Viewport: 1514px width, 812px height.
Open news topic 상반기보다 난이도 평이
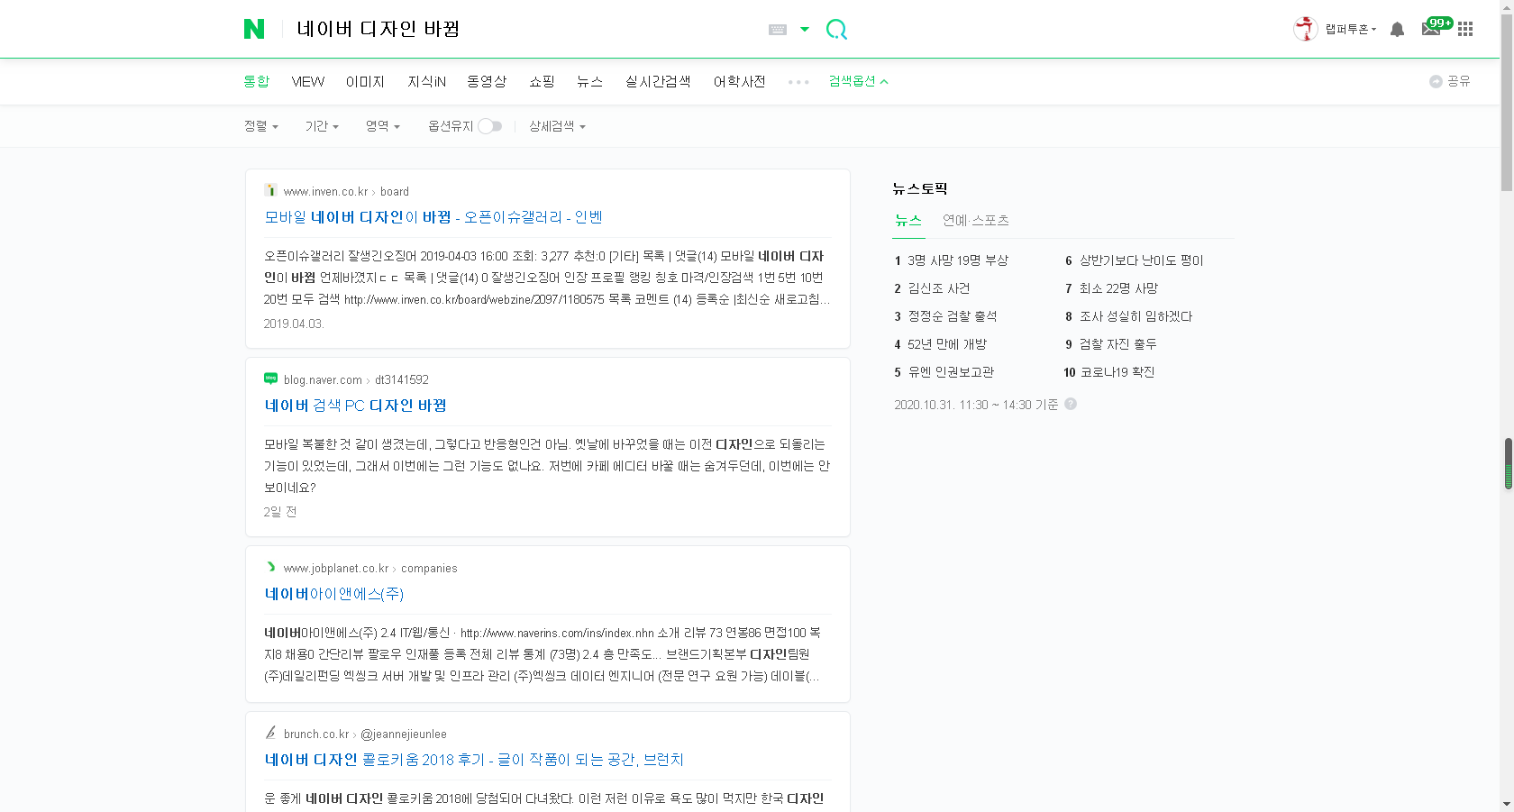(1141, 260)
